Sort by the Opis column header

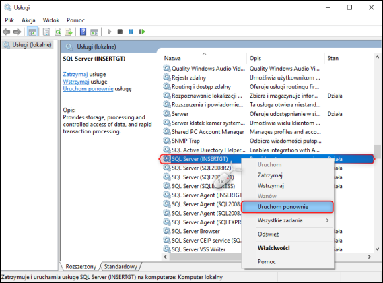pyautogui.click(x=286, y=58)
